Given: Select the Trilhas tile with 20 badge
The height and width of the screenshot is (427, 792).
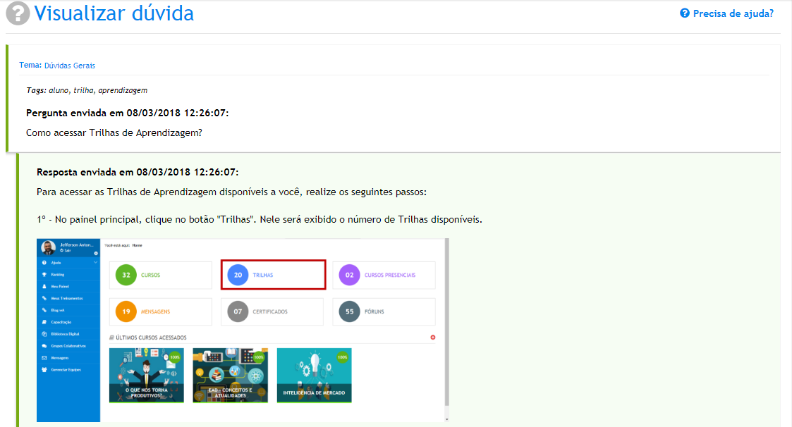Looking at the screenshot, I should point(272,275).
